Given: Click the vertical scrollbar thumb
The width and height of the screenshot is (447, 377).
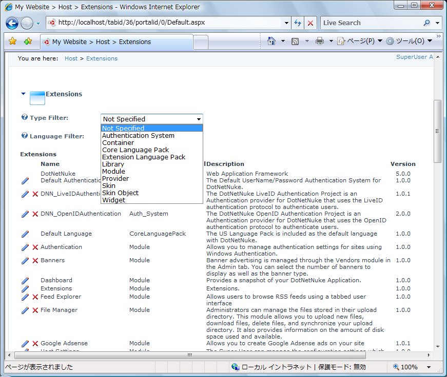Looking at the screenshot, I should pyautogui.click(x=437, y=131).
